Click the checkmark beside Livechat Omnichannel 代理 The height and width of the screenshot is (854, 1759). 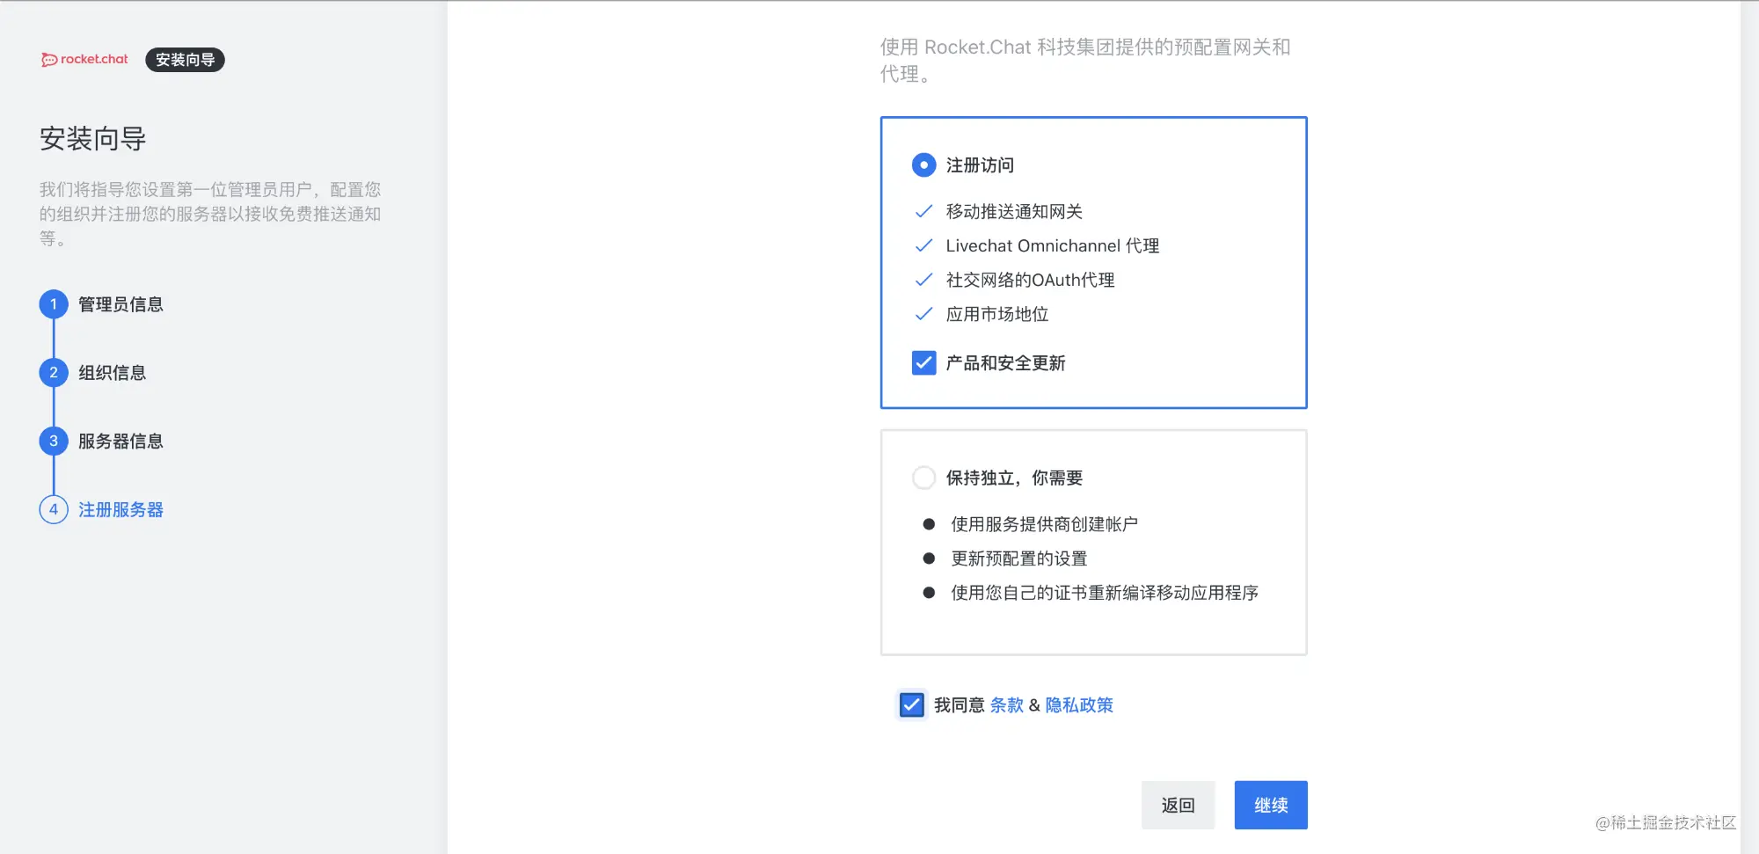point(923,246)
